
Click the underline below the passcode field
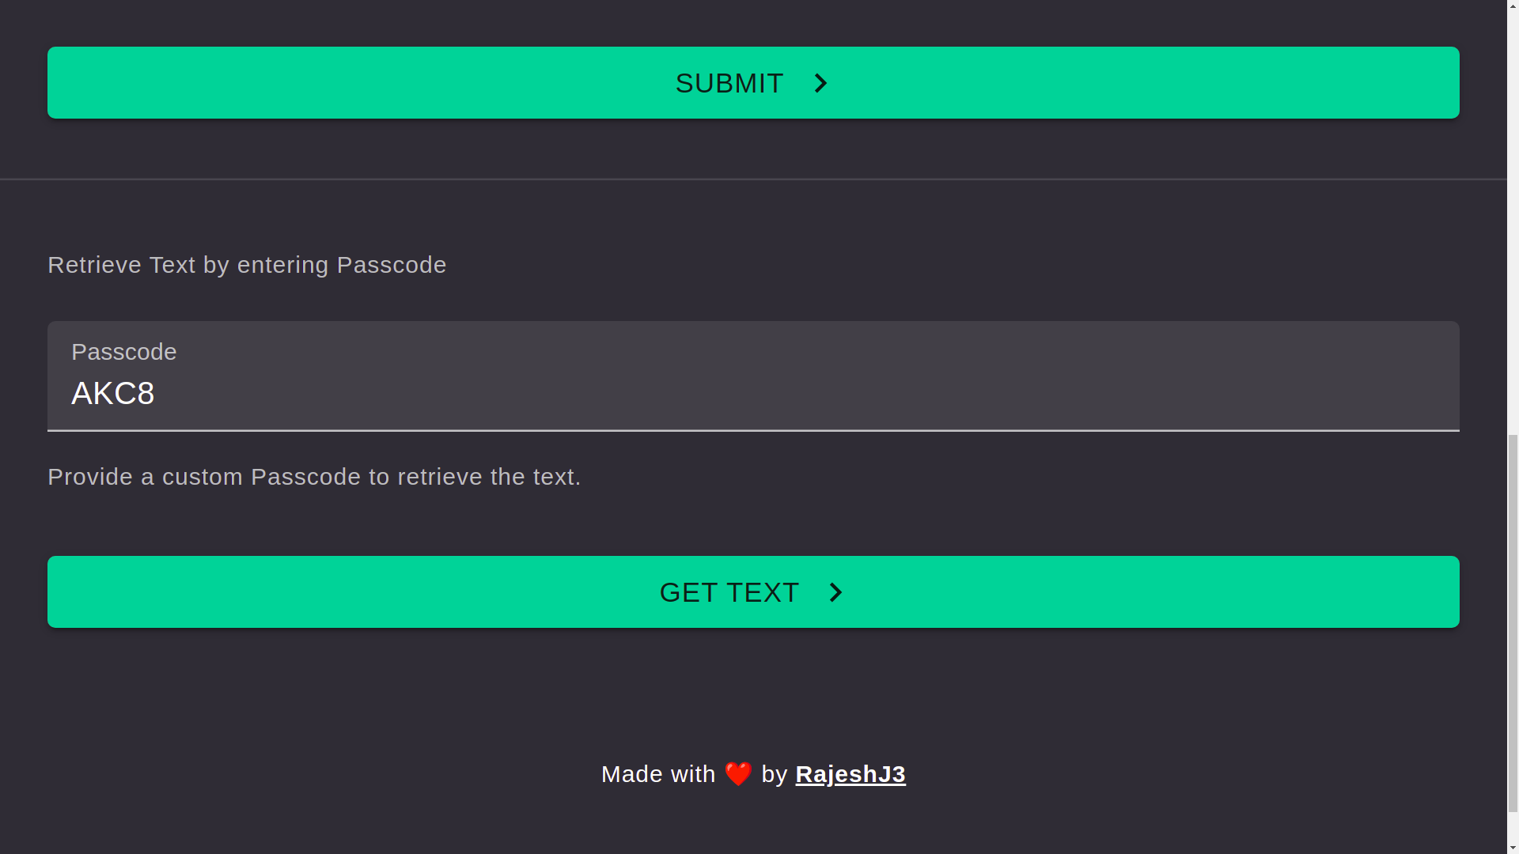(752, 430)
